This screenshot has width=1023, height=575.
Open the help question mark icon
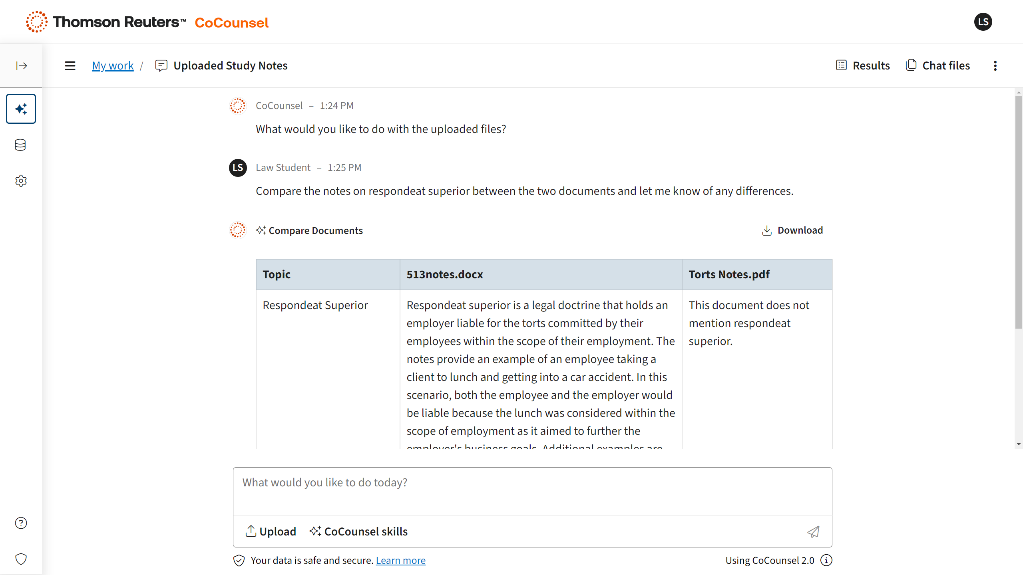21,523
